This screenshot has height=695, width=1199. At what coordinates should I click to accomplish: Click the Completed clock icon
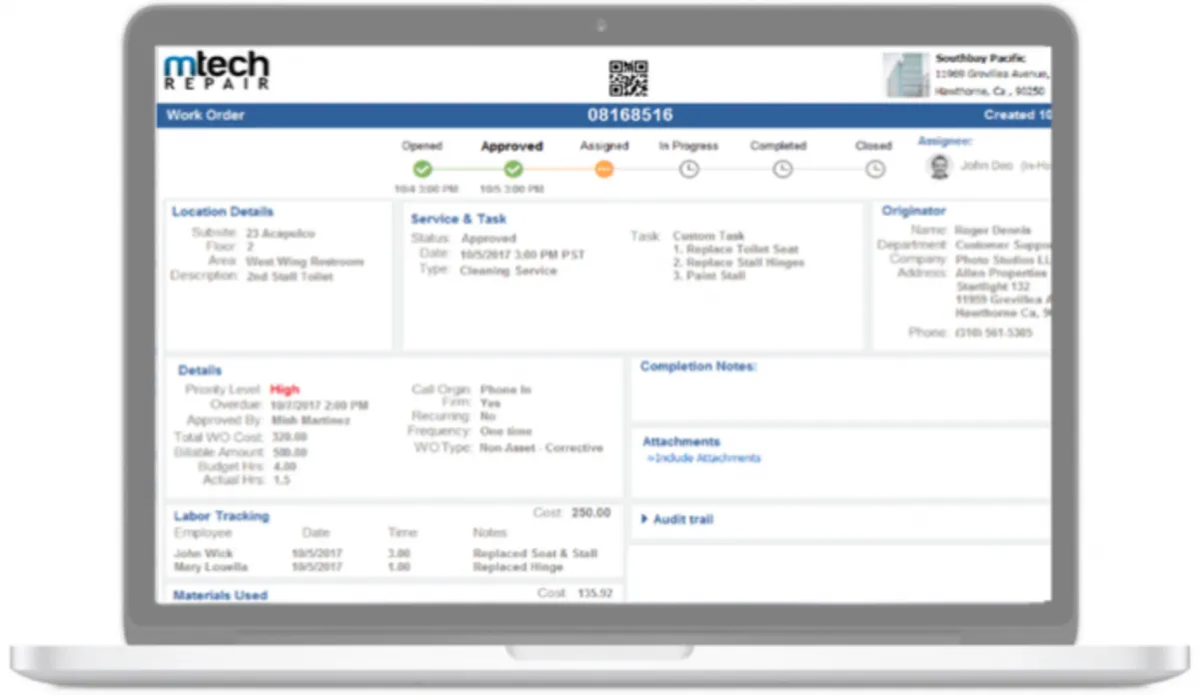tap(782, 169)
